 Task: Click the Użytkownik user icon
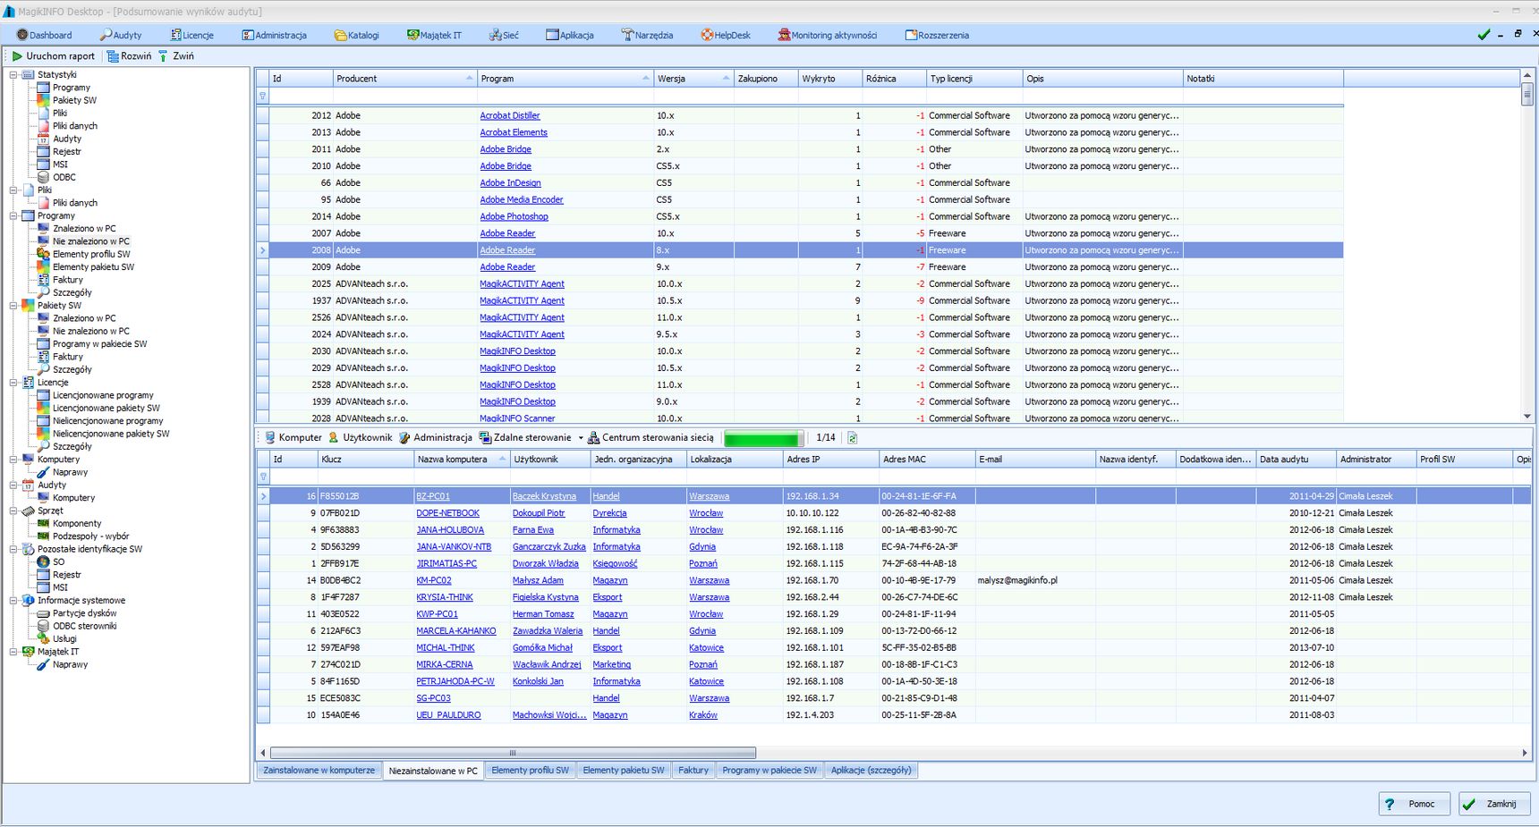[x=334, y=437]
